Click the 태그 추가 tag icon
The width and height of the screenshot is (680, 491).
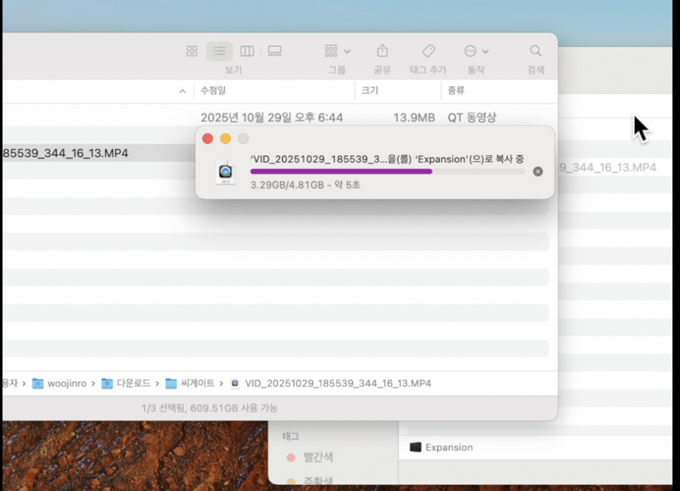coord(428,51)
